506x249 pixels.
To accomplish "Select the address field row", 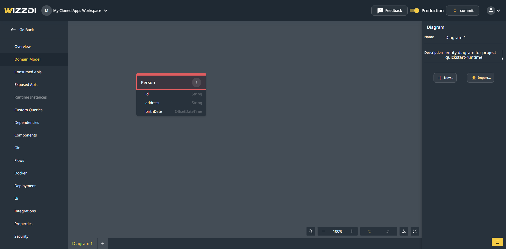I will tap(171, 103).
